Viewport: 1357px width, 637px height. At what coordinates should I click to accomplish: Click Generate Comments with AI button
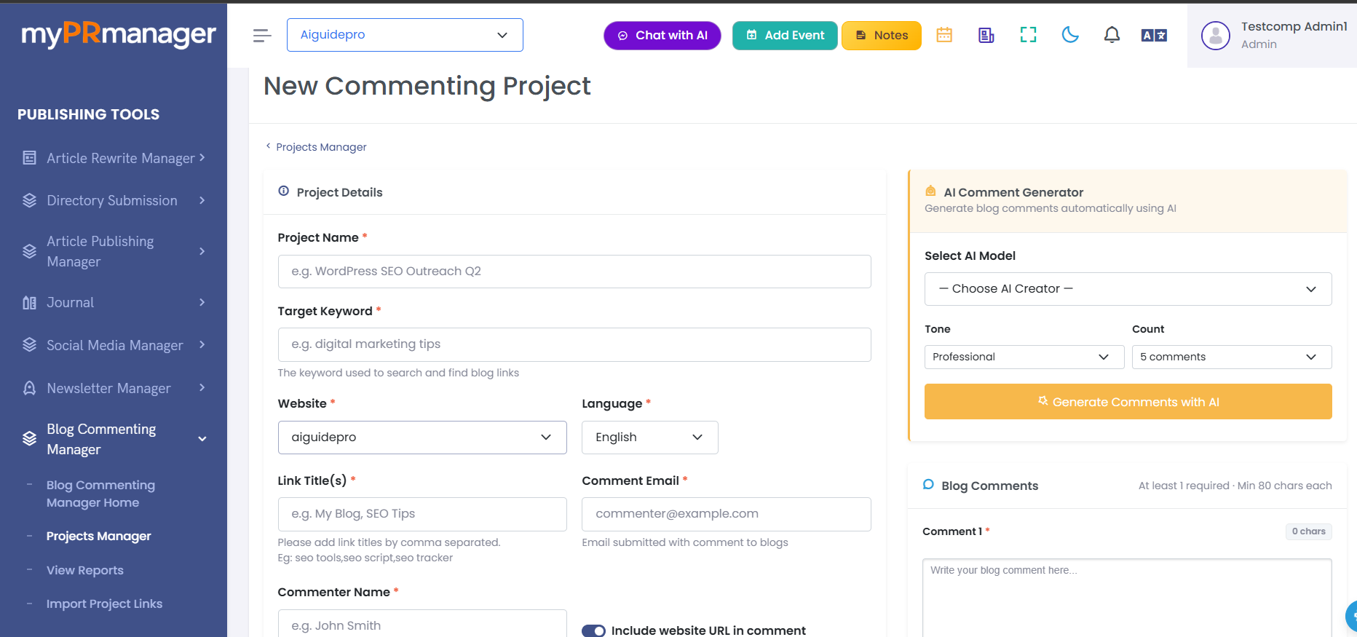(1128, 402)
